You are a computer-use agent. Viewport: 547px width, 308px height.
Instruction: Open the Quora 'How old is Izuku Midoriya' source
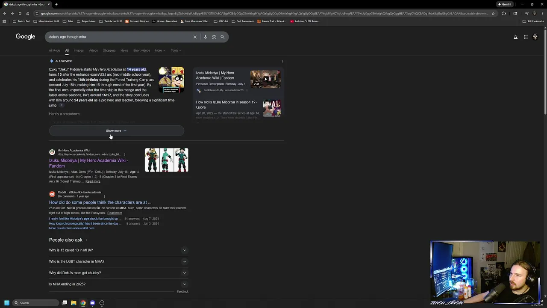(226, 105)
